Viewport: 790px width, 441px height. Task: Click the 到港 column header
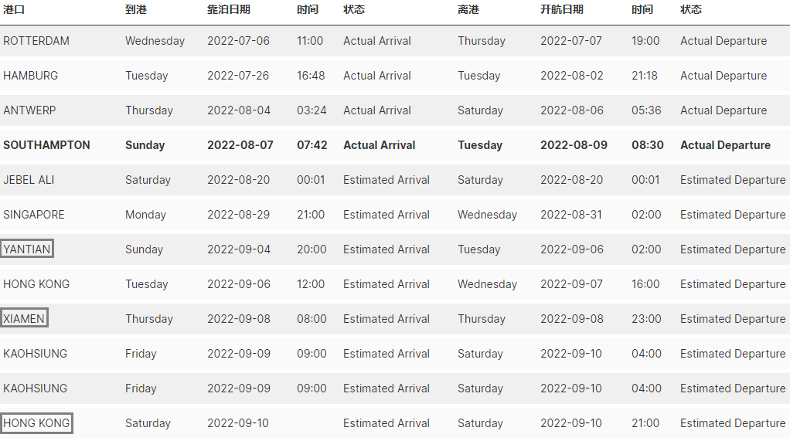click(136, 9)
